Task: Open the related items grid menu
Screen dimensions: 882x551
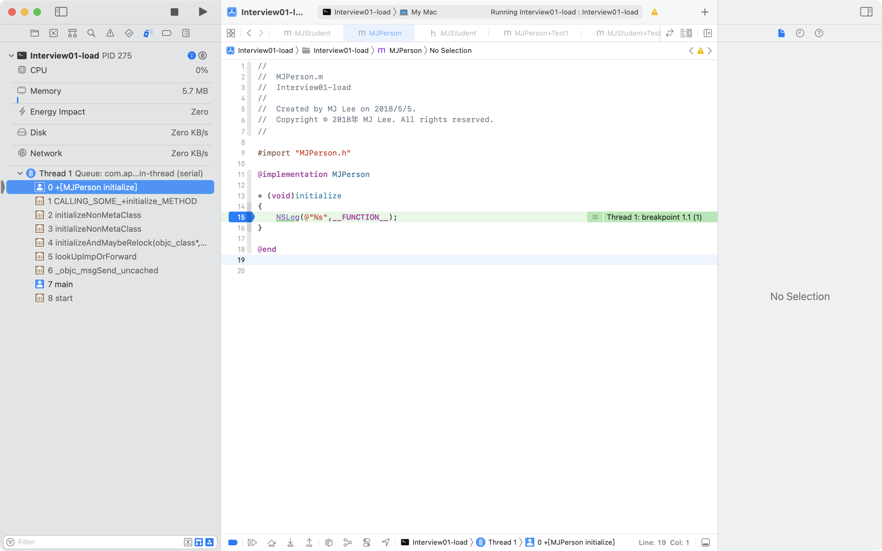Action: [x=231, y=33]
